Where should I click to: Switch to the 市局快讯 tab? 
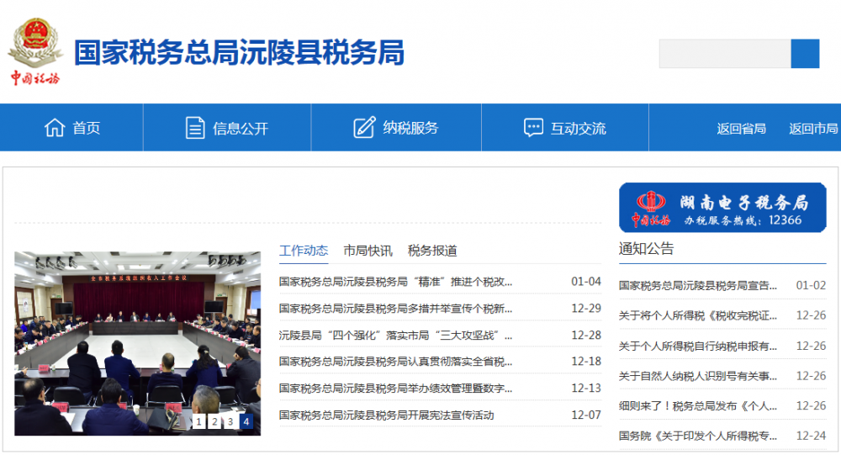click(x=368, y=251)
